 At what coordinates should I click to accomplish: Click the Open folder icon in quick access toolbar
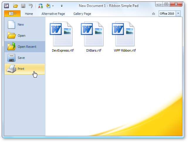(x=16, y=6)
